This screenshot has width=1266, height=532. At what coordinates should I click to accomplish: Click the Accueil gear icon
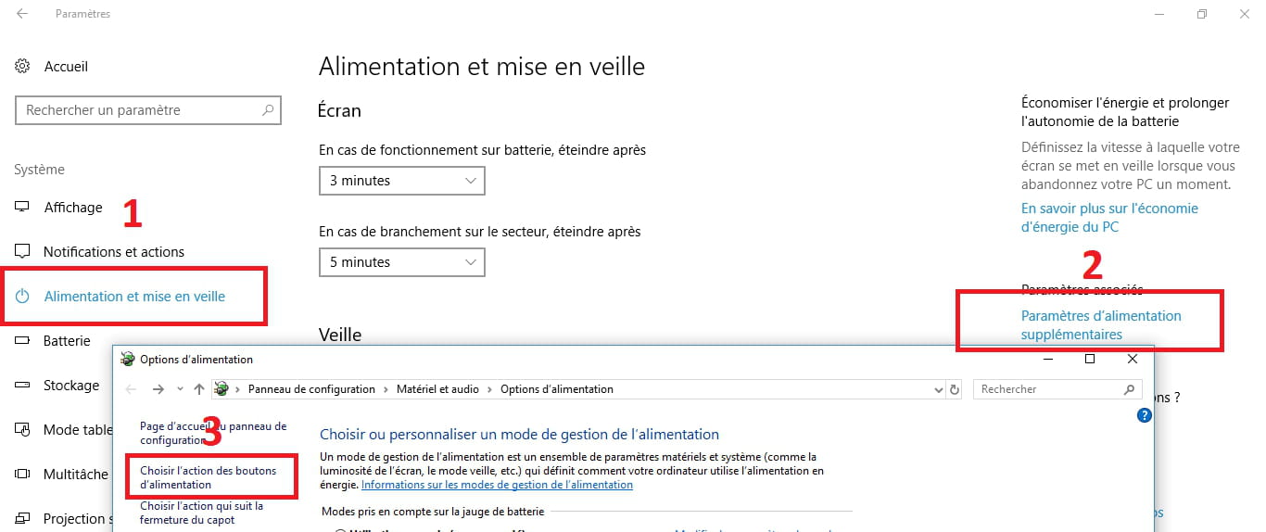click(22, 67)
